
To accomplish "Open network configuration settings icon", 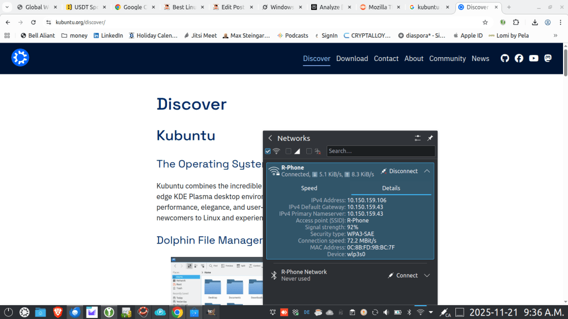I will (418, 138).
